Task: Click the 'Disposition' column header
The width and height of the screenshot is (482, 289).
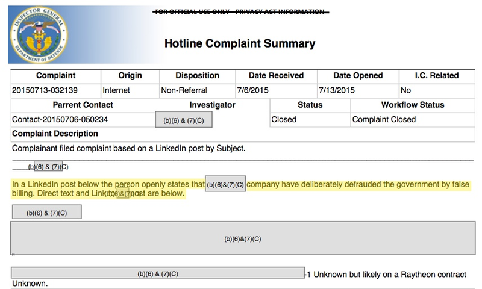Action: pyautogui.click(x=198, y=75)
